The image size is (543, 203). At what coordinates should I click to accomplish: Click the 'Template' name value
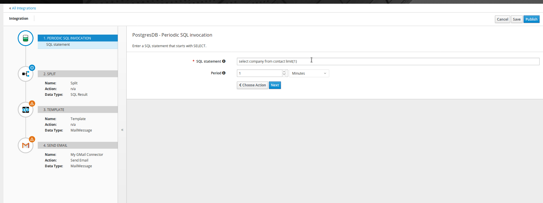click(78, 119)
